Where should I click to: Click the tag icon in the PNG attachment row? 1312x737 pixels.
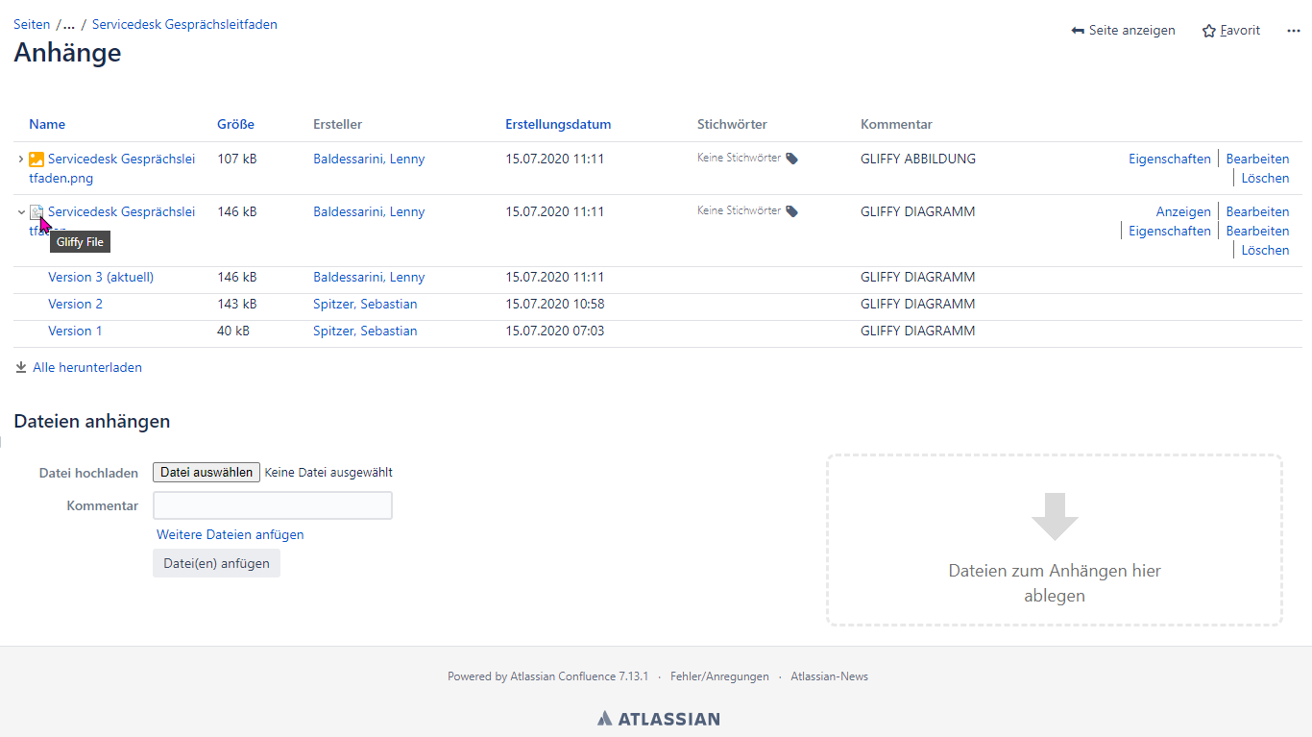point(791,159)
